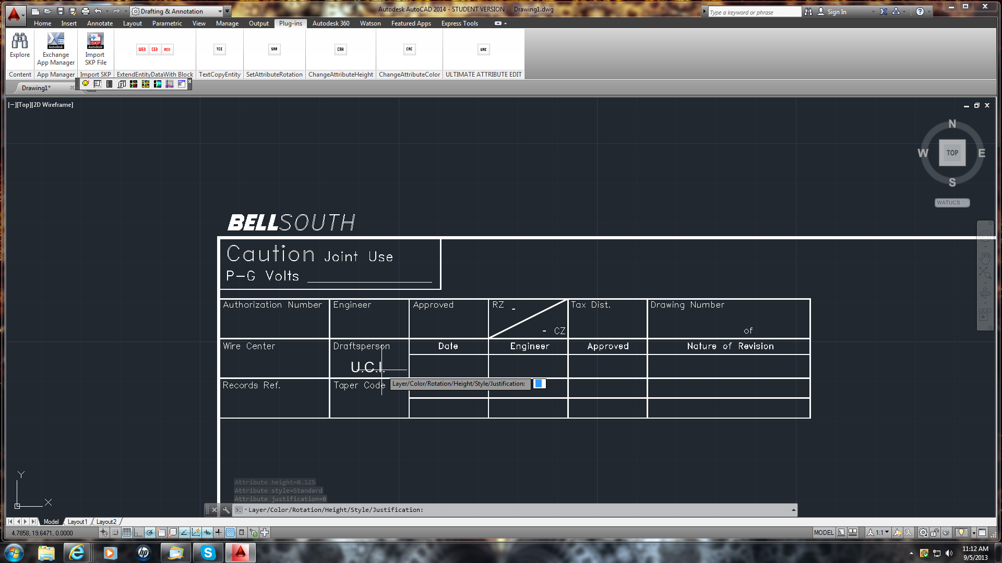
Task: Toggle polar tracking in status bar
Action: click(x=150, y=533)
